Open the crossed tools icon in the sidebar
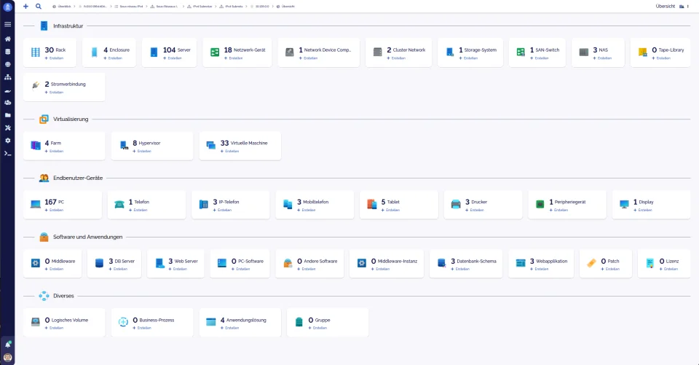This screenshot has height=365, width=699. [7, 127]
